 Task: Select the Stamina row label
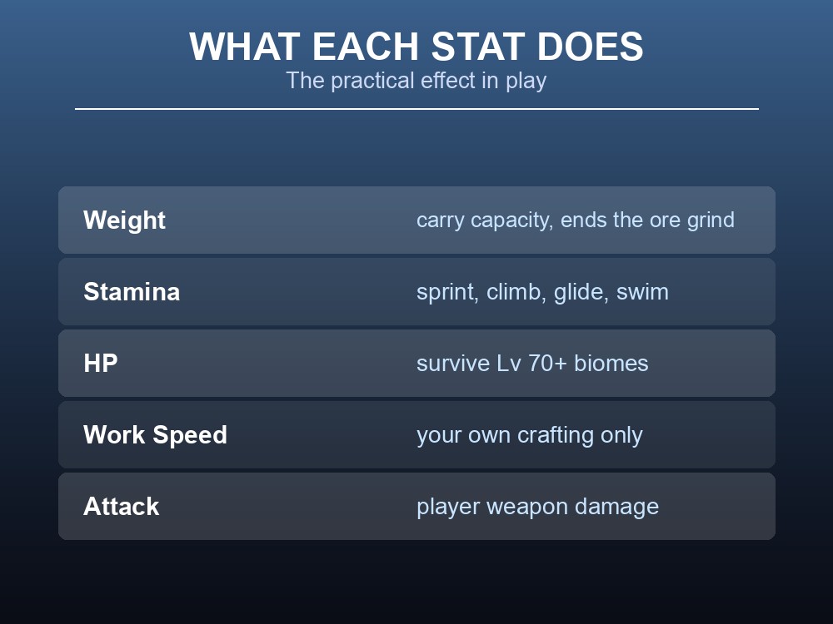coord(132,292)
